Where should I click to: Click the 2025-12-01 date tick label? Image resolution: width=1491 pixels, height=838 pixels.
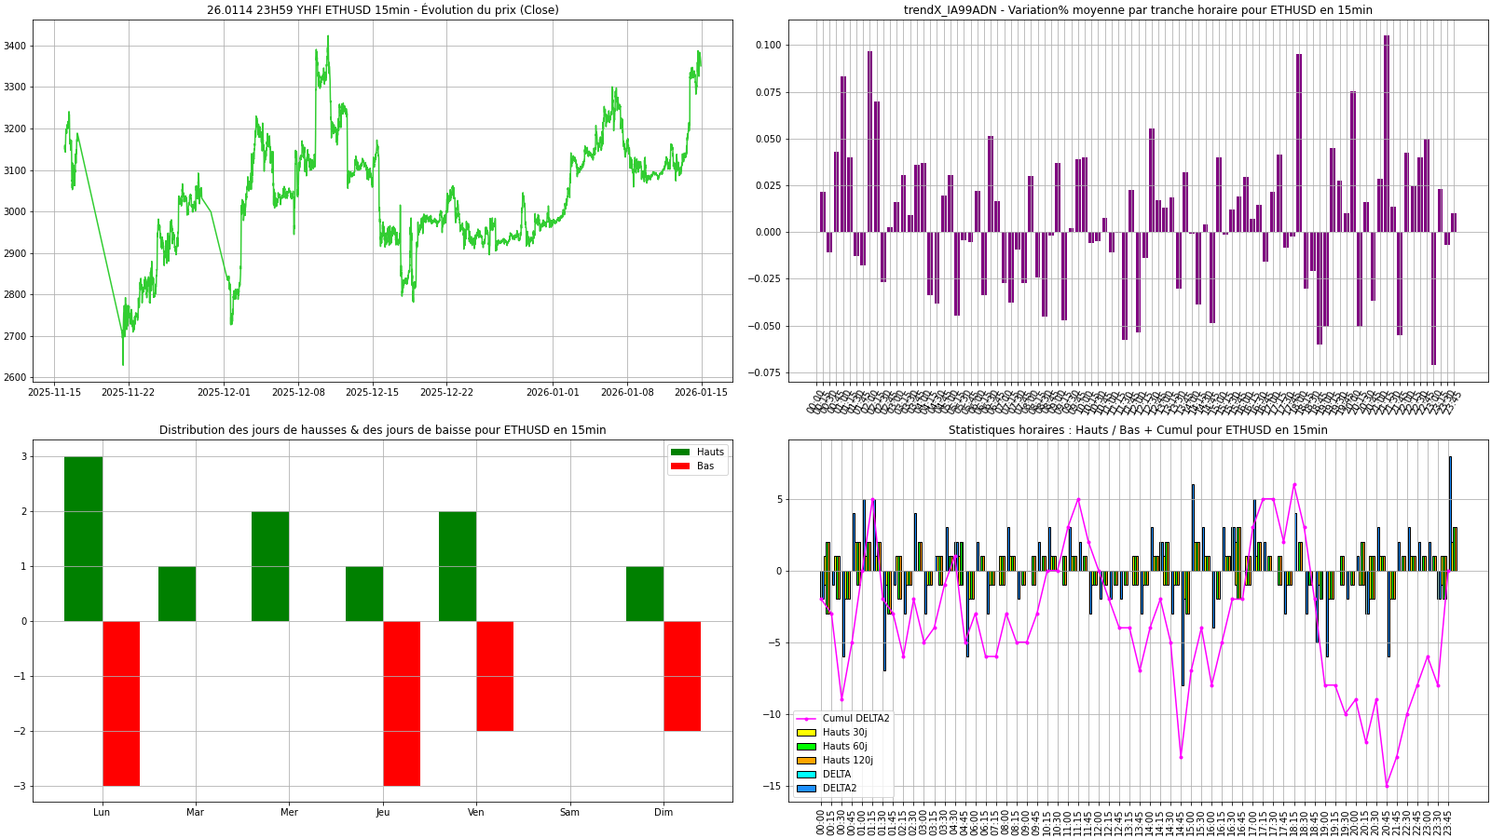point(224,393)
